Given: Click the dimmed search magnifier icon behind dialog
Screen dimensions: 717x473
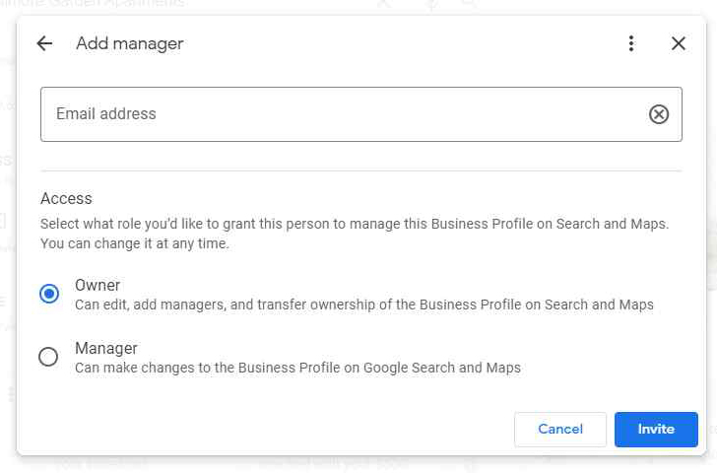Looking at the screenshot, I should coord(470,4).
